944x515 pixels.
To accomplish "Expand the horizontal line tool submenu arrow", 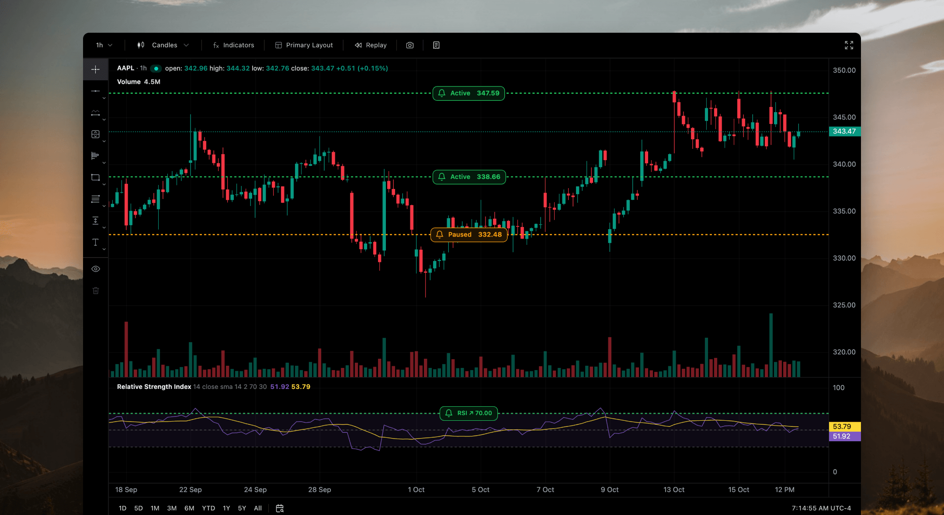I will pyautogui.click(x=104, y=98).
